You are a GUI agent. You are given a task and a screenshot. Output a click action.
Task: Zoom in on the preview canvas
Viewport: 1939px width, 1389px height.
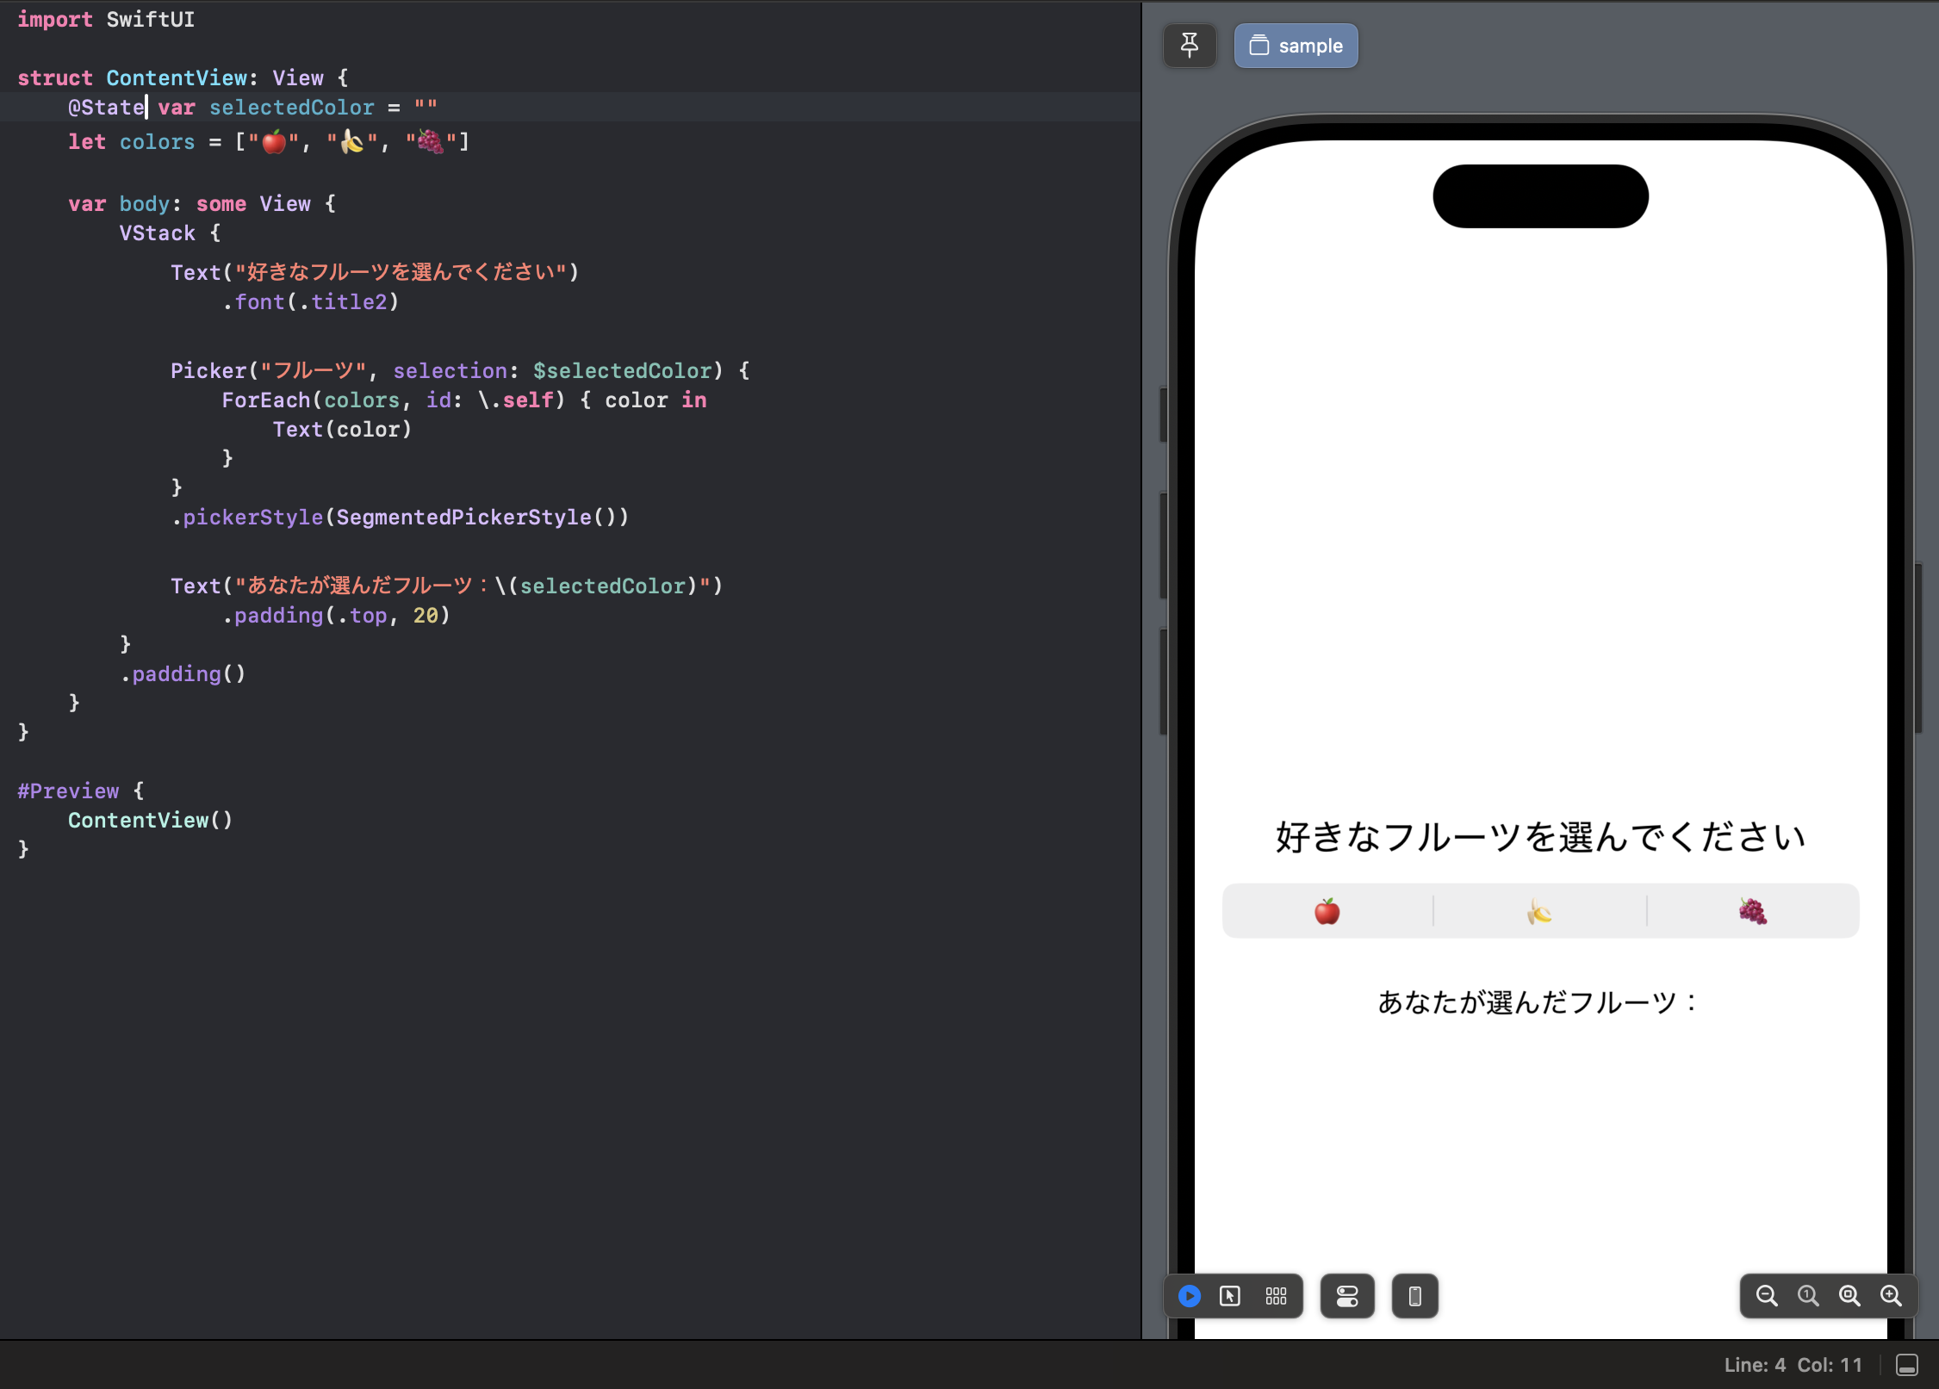1892,1296
